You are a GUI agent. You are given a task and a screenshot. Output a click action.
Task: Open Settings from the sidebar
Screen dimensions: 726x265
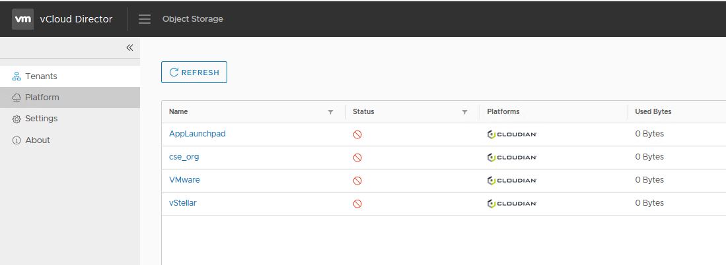tap(41, 119)
